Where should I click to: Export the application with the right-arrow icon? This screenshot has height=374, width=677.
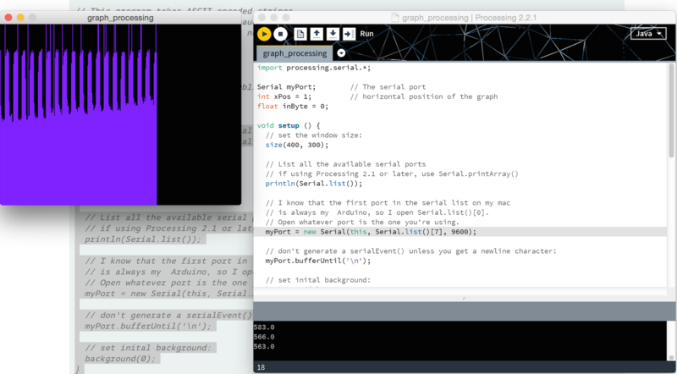pyautogui.click(x=350, y=34)
